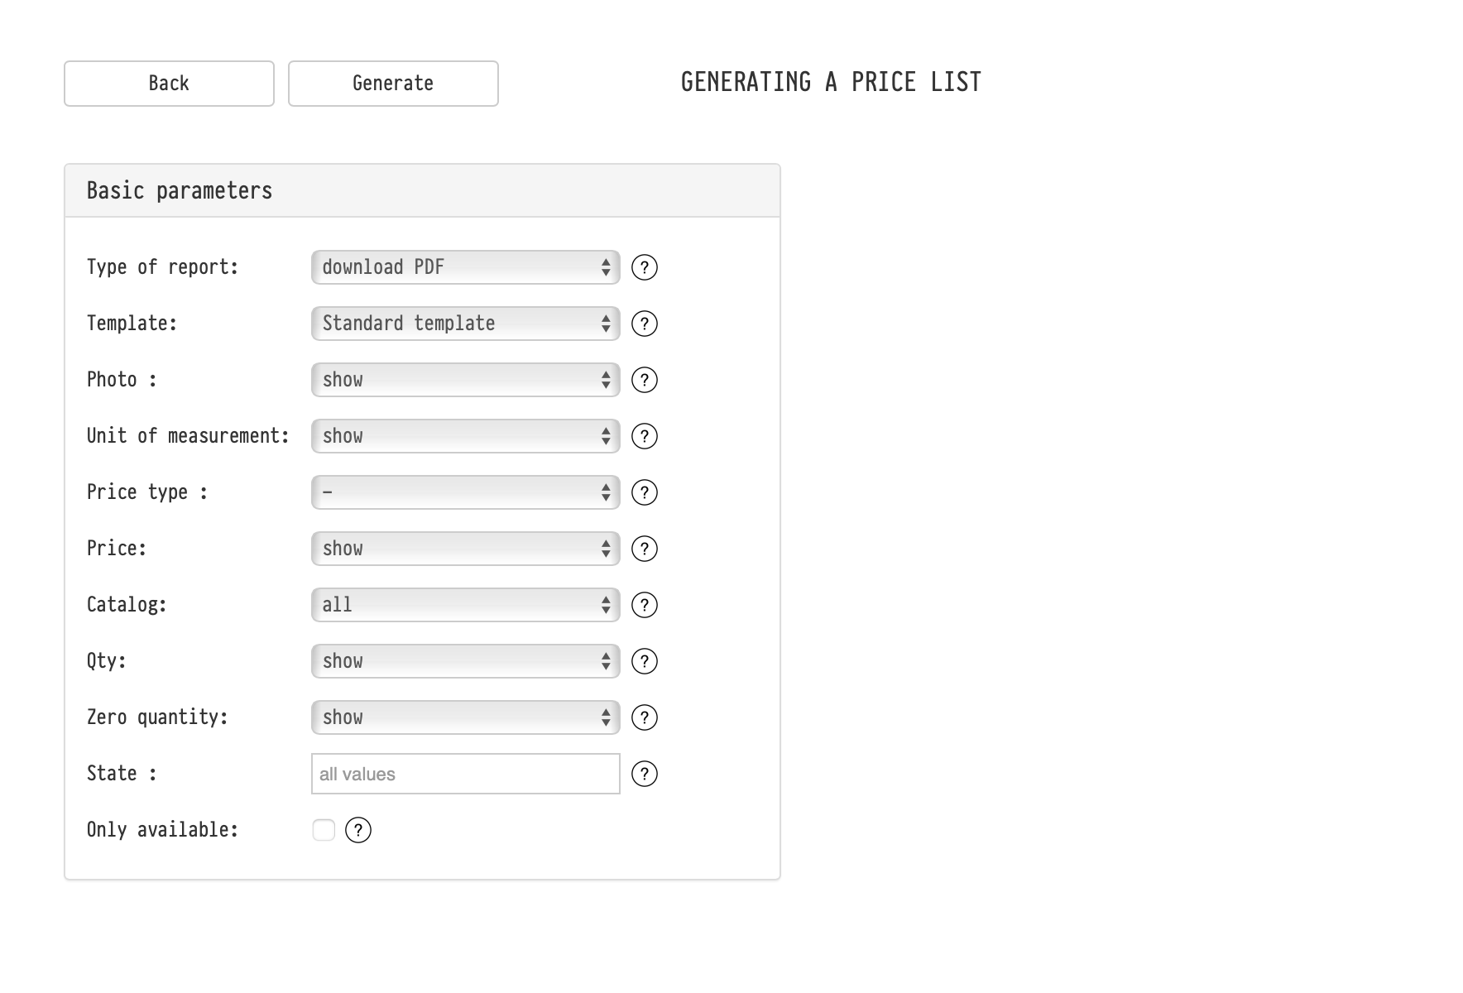Click Zero quantity help icon
This screenshot has width=1463, height=993.
click(645, 717)
